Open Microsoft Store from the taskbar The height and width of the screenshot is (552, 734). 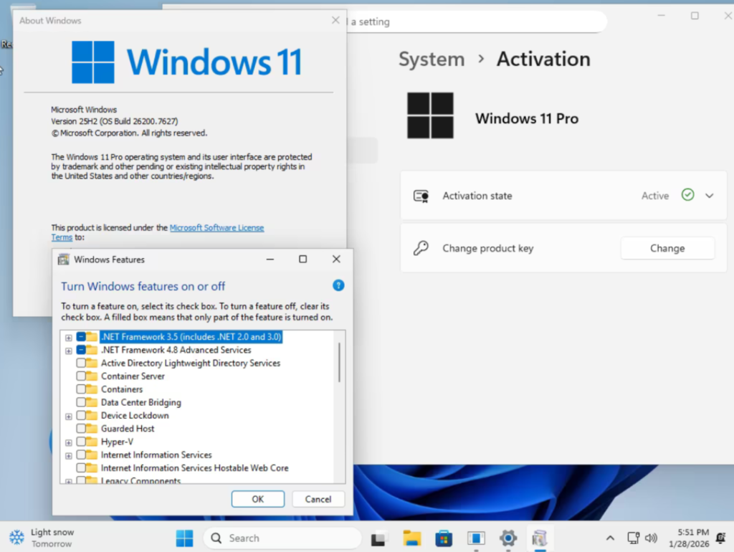(x=444, y=538)
